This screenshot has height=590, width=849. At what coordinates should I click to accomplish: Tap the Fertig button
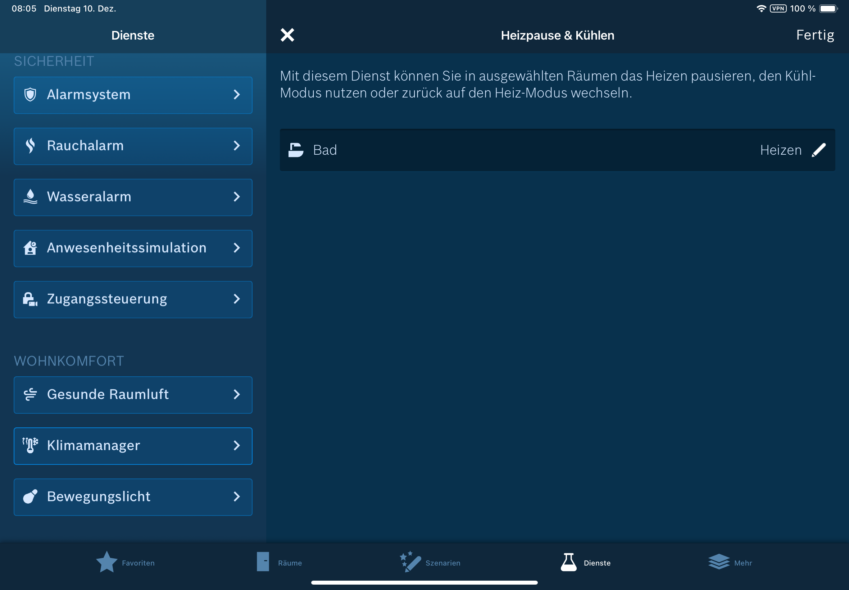814,35
